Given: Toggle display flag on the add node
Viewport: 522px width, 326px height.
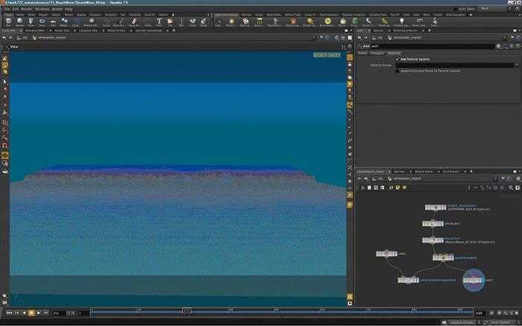Looking at the screenshot, I should point(482,280).
